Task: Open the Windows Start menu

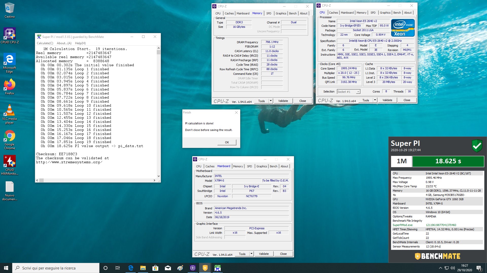Action: pos(6,268)
